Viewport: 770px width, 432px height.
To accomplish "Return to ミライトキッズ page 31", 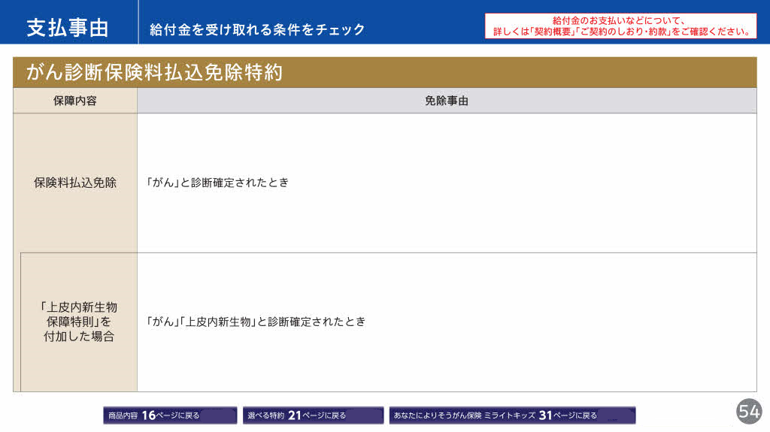I will tap(511, 415).
